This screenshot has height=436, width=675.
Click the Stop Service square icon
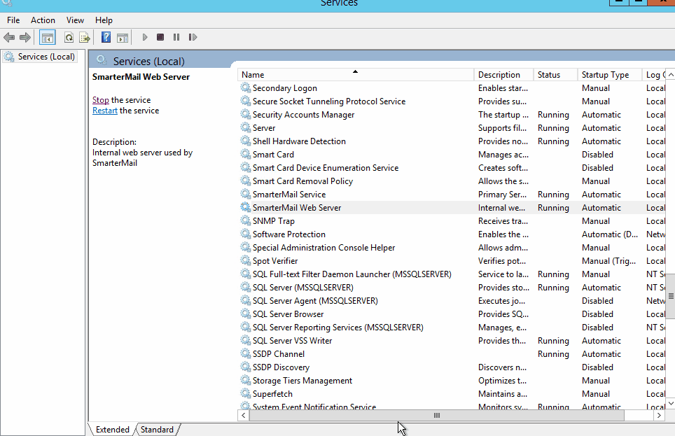click(160, 38)
